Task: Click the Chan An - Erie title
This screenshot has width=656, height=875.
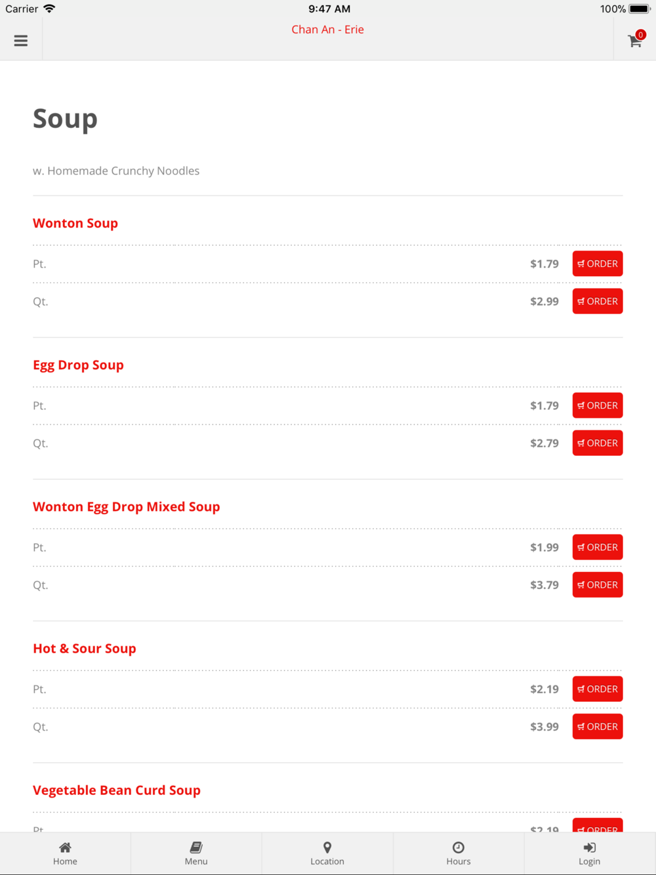Action: point(327,30)
